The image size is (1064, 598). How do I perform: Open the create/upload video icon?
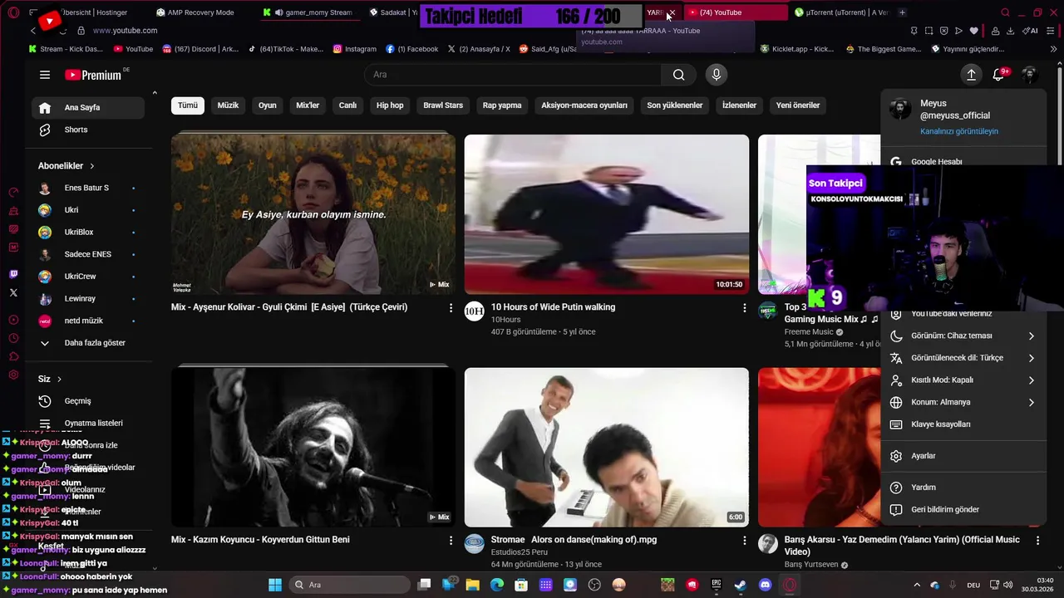(971, 75)
